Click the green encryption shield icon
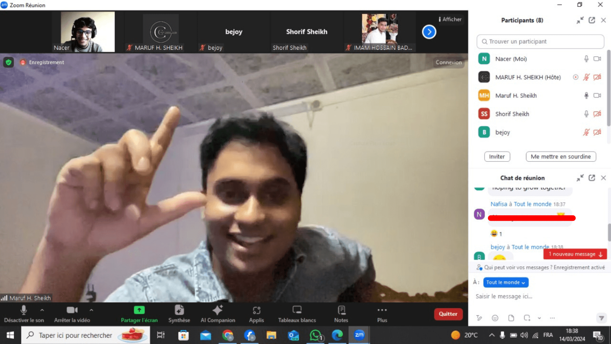 pos(9,62)
